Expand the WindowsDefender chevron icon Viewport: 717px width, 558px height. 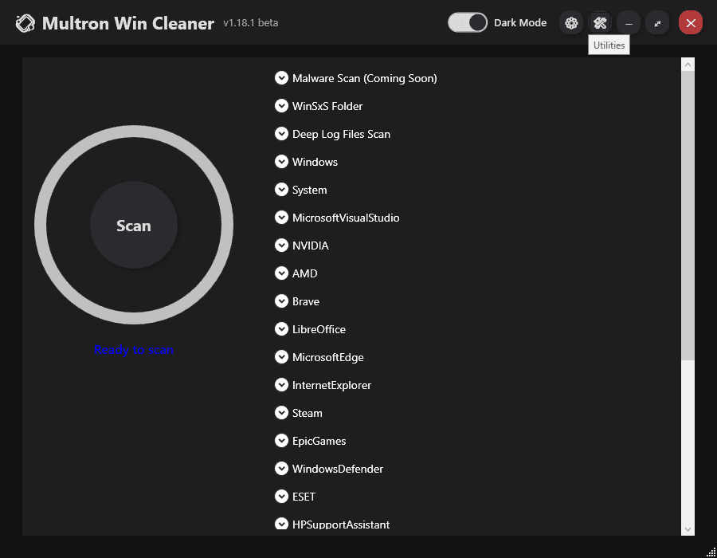(281, 469)
